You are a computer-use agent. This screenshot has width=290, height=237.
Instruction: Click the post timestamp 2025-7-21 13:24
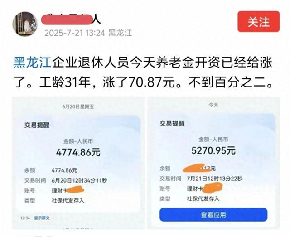[x=75, y=33]
